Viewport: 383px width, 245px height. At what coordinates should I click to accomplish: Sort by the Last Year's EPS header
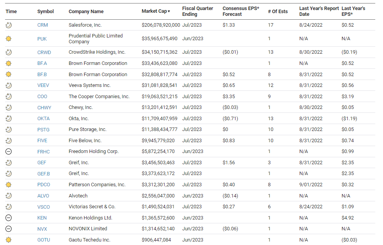354,11
